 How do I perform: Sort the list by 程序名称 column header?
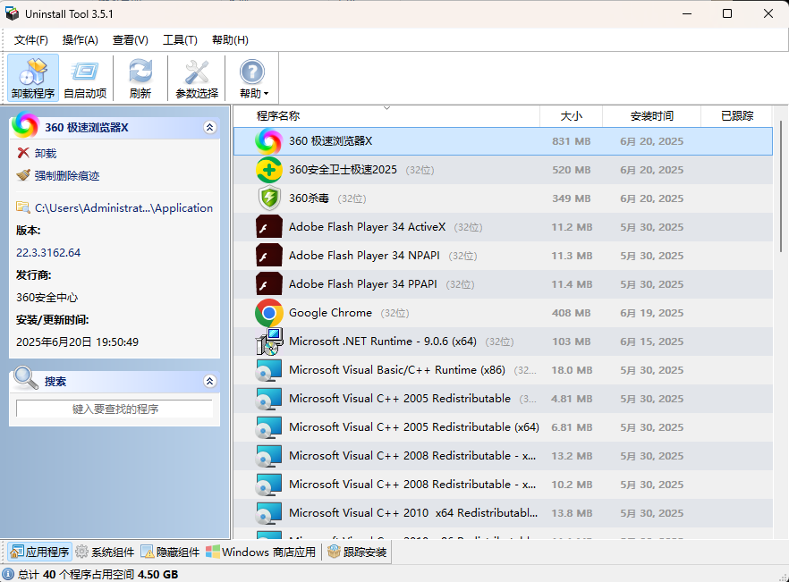click(386, 115)
